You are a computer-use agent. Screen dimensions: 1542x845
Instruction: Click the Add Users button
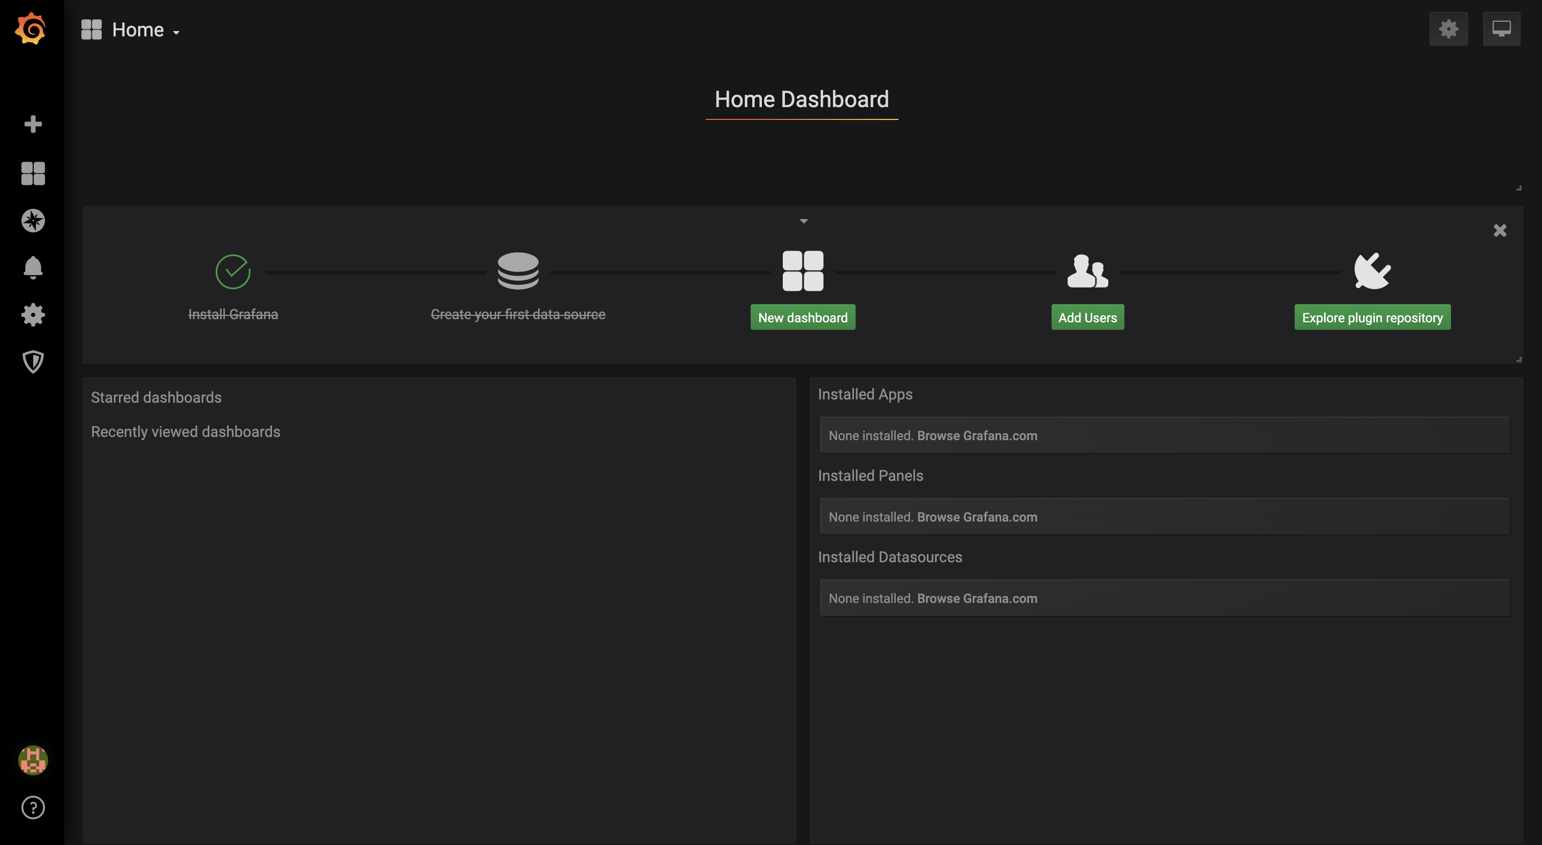click(x=1087, y=318)
